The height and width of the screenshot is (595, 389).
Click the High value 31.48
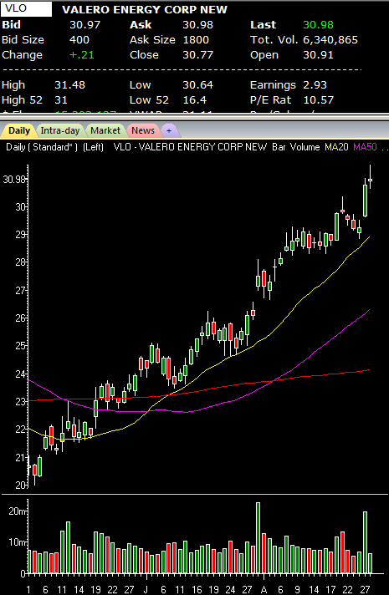click(69, 85)
